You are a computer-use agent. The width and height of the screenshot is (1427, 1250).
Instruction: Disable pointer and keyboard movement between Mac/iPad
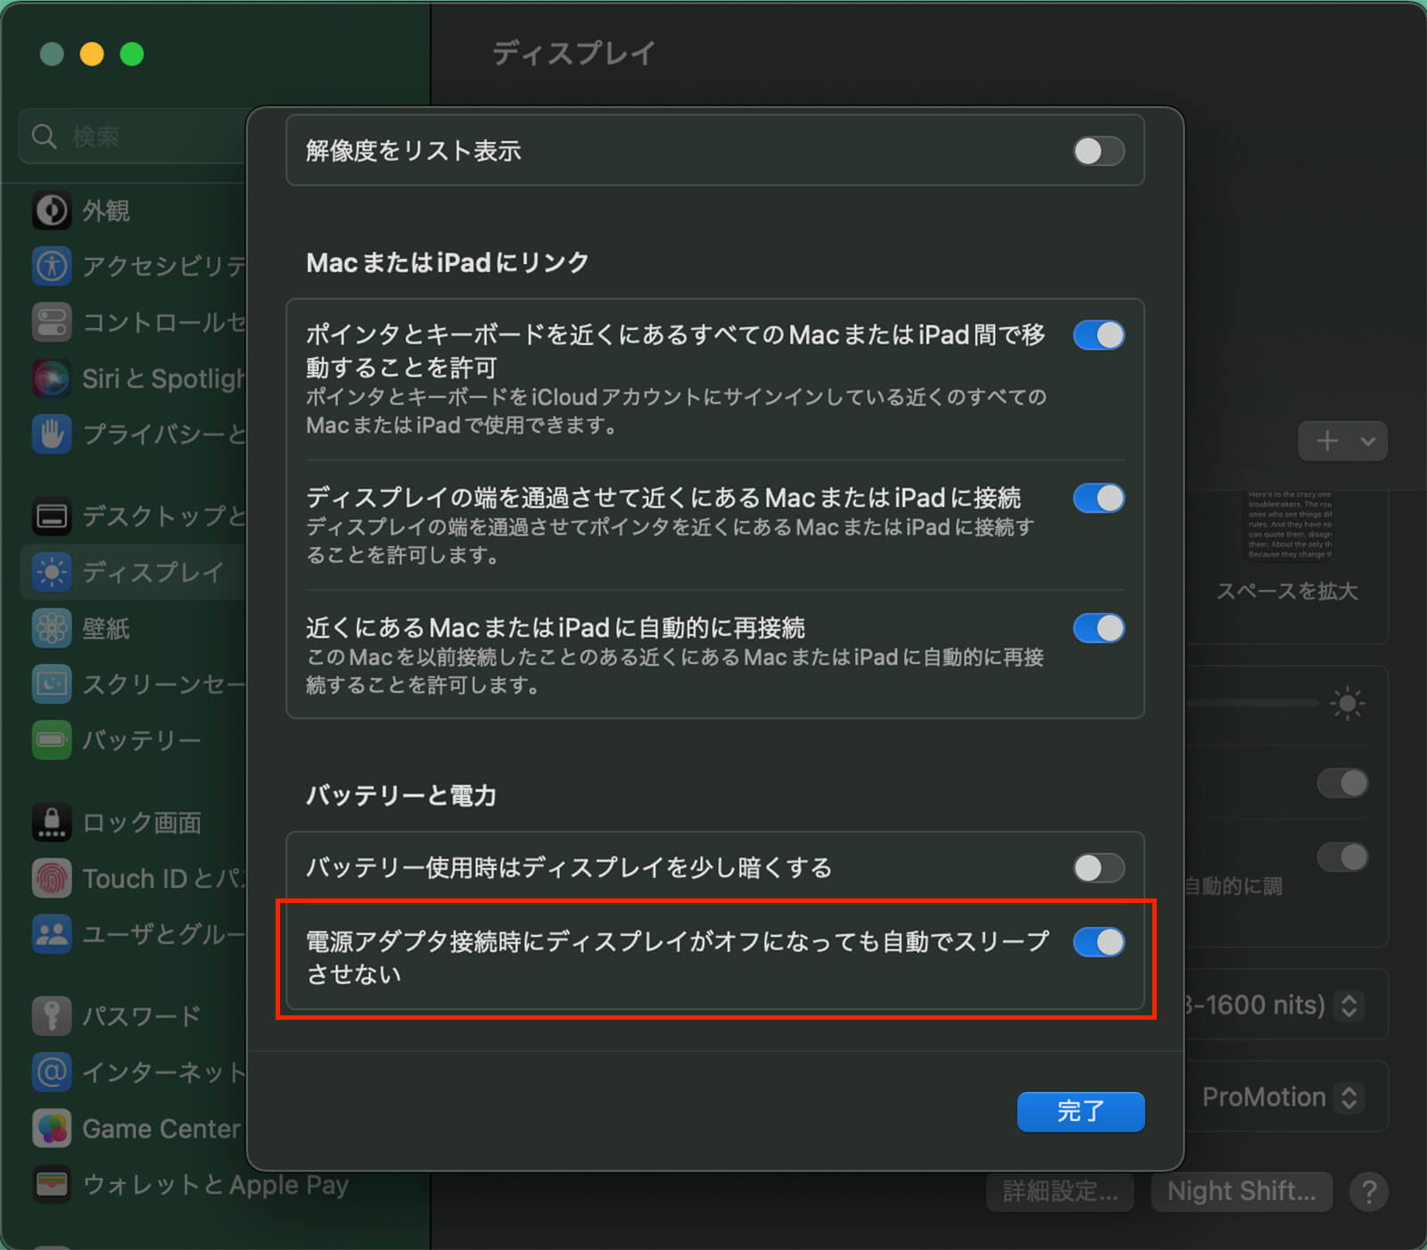tap(1099, 335)
